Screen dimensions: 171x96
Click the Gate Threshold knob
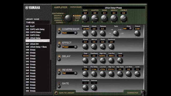click(85, 87)
